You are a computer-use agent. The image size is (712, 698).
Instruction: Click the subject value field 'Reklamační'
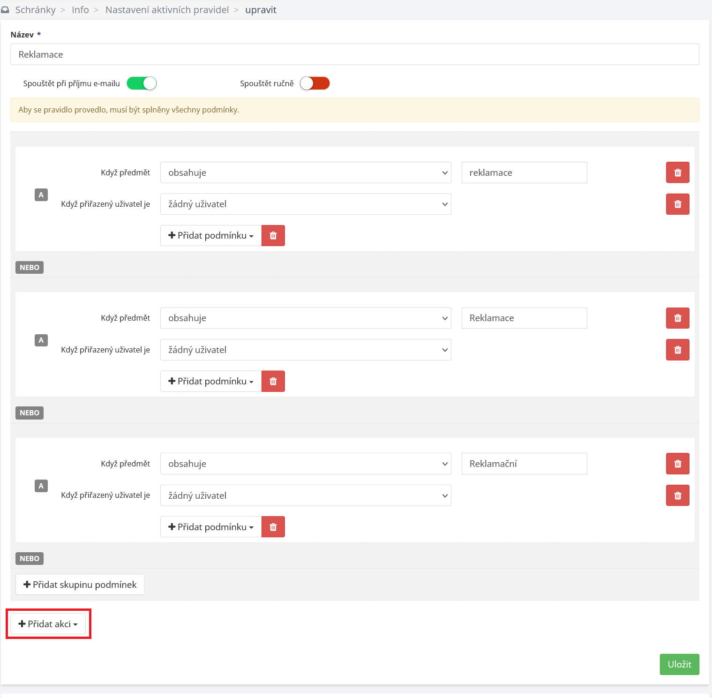coord(524,464)
